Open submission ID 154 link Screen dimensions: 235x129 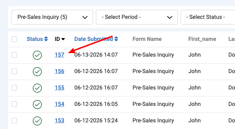pos(59,104)
